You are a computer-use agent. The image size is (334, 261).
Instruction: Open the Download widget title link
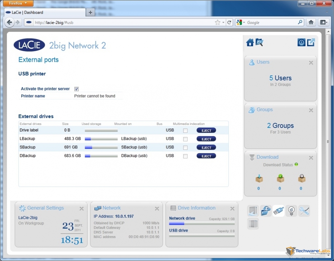tap(267, 157)
